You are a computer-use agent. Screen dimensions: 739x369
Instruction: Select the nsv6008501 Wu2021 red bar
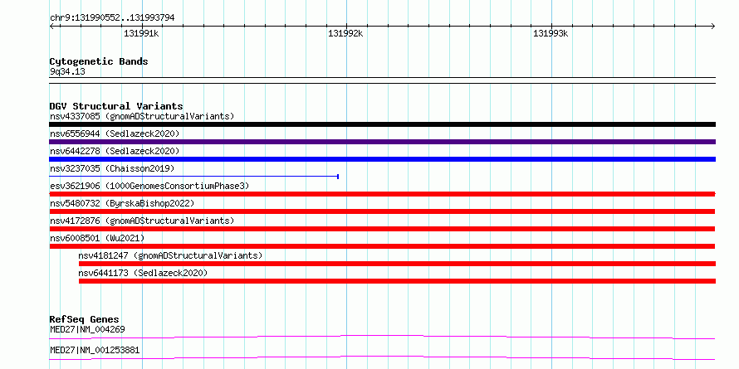[382, 246]
